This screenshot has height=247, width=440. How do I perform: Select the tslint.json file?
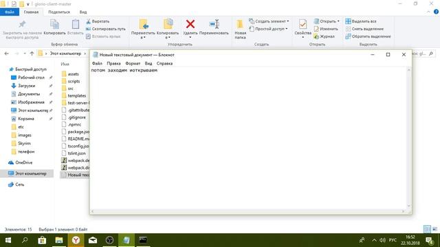(x=76, y=154)
